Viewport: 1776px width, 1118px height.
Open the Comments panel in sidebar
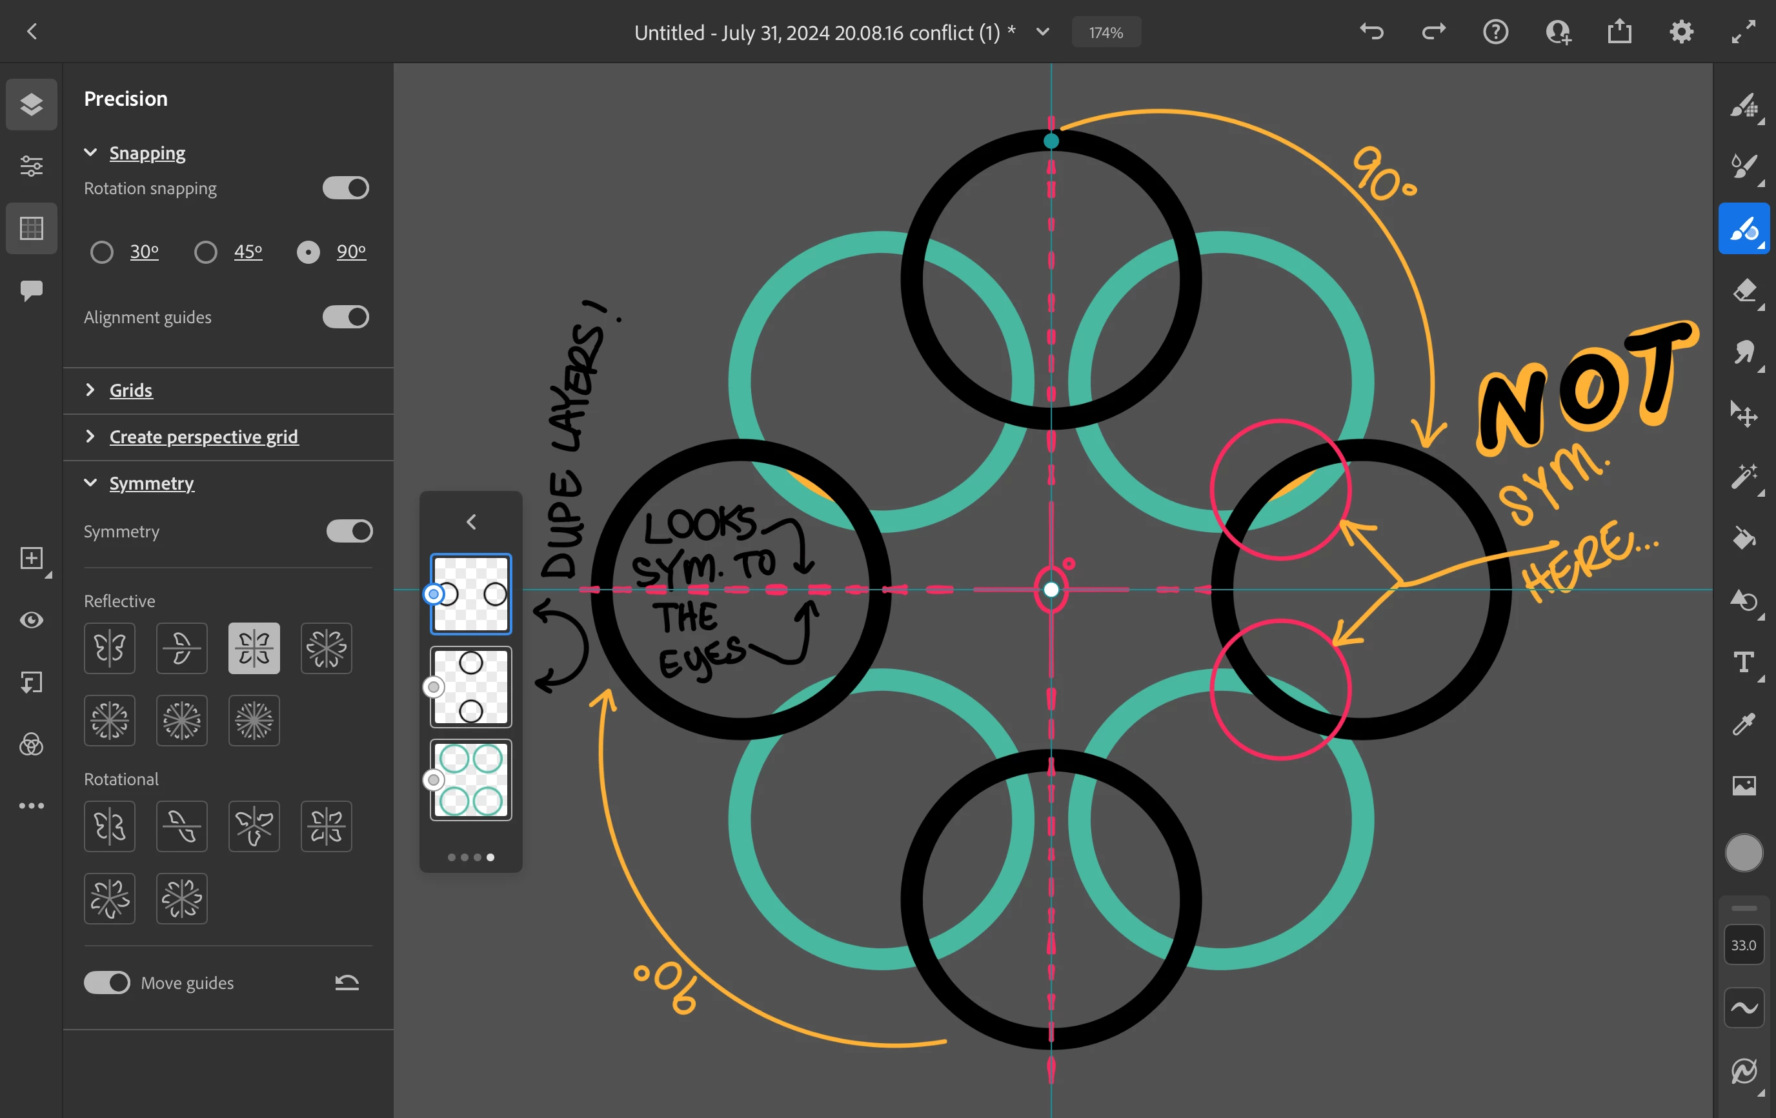point(31,290)
